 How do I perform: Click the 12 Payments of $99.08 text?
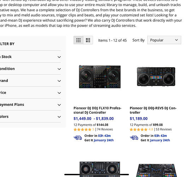tap(146, 125)
